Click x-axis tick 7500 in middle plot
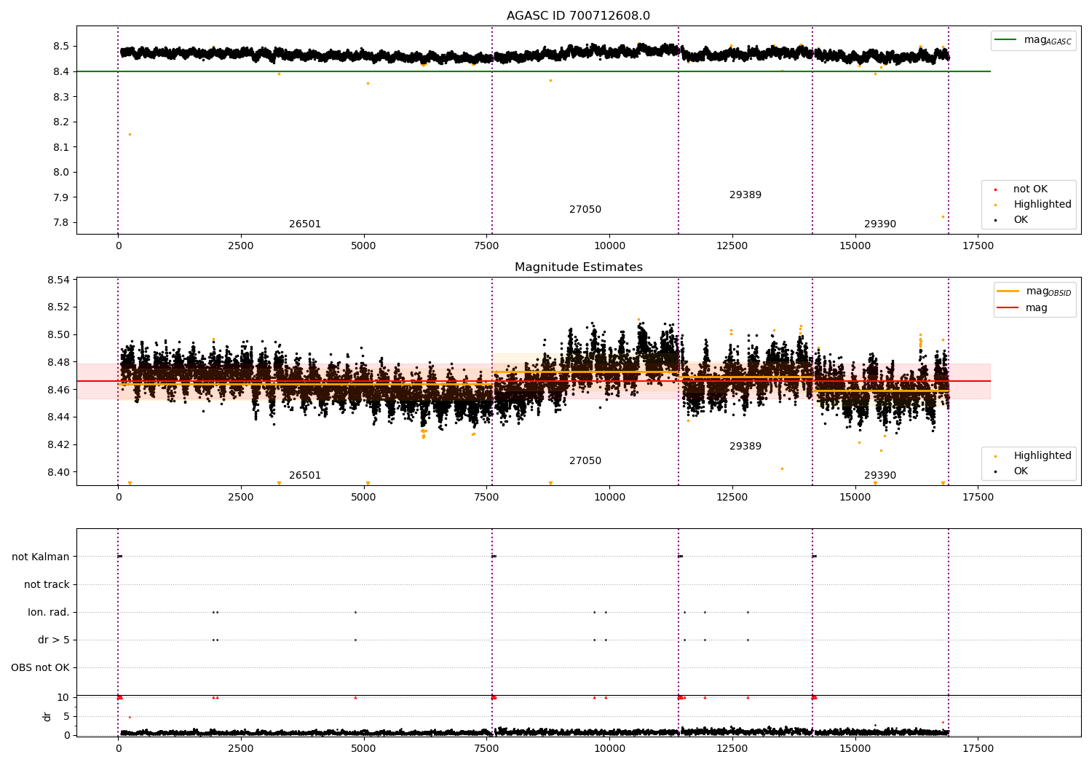The height and width of the screenshot is (765, 1092). tap(486, 498)
